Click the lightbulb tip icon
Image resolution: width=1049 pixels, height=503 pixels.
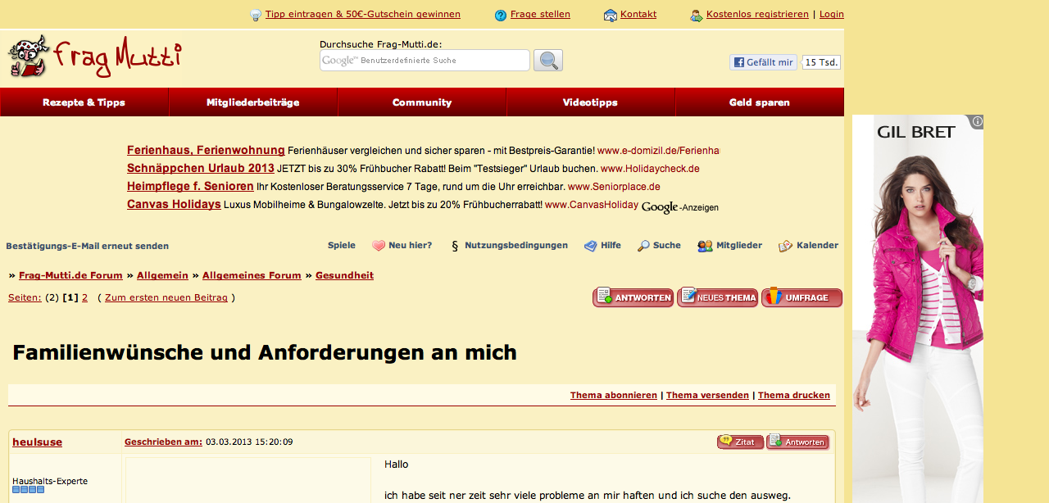[256, 15]
